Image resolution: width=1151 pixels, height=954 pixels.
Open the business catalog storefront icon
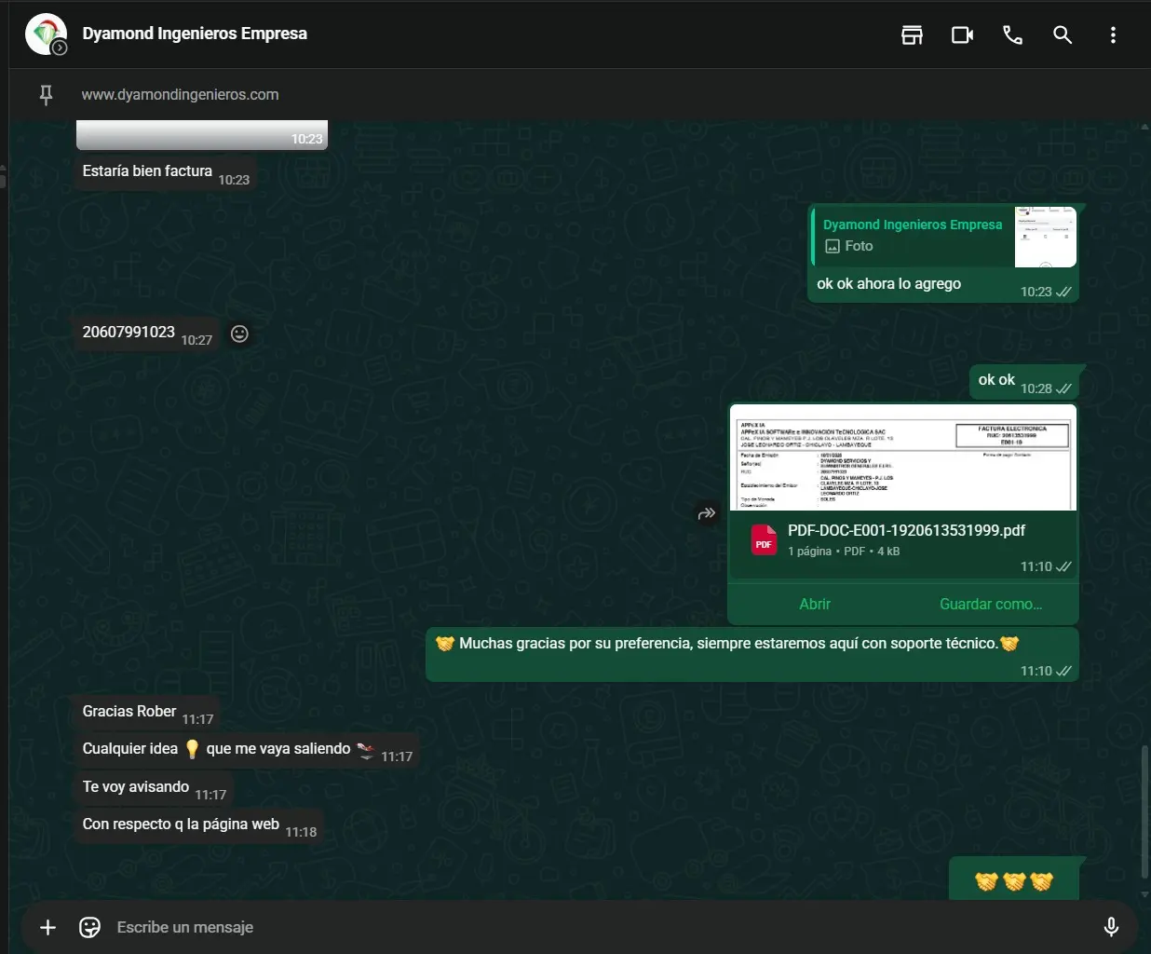[912, 35]
